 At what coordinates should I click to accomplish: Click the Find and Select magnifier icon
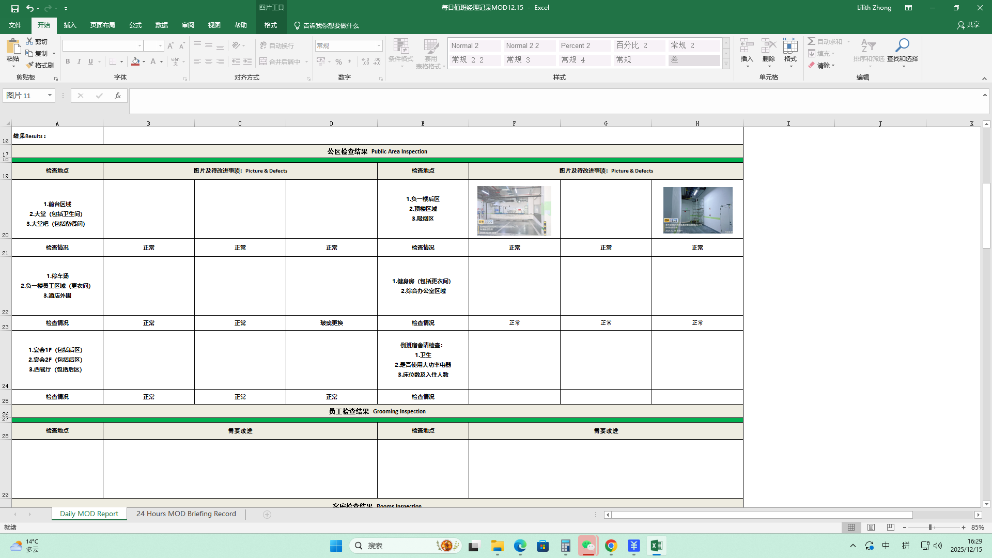coord(902,45)
